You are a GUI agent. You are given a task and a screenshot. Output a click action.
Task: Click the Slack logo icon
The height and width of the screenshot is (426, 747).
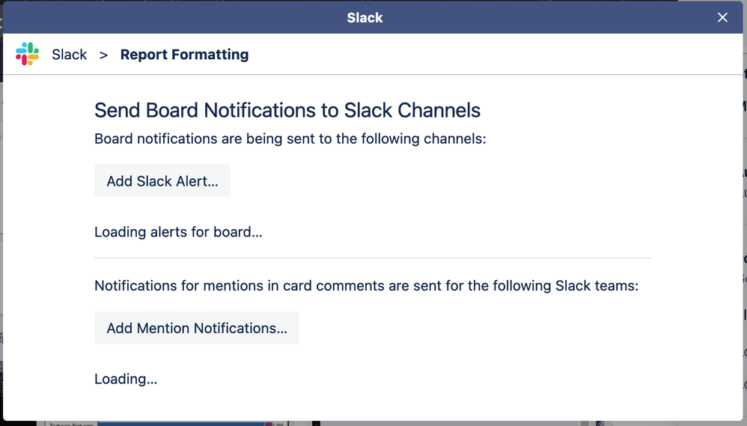[x=27, y=54]
